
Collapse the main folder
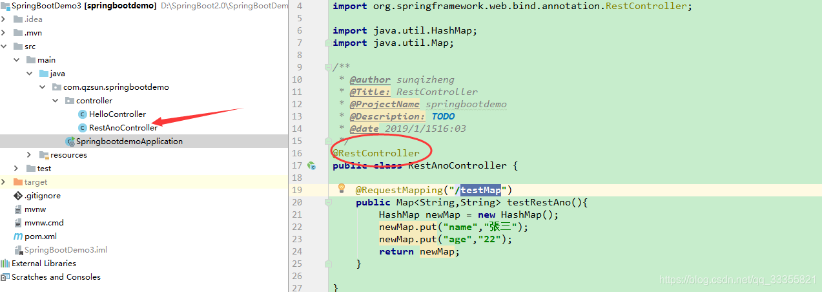(x=17, y=60)
